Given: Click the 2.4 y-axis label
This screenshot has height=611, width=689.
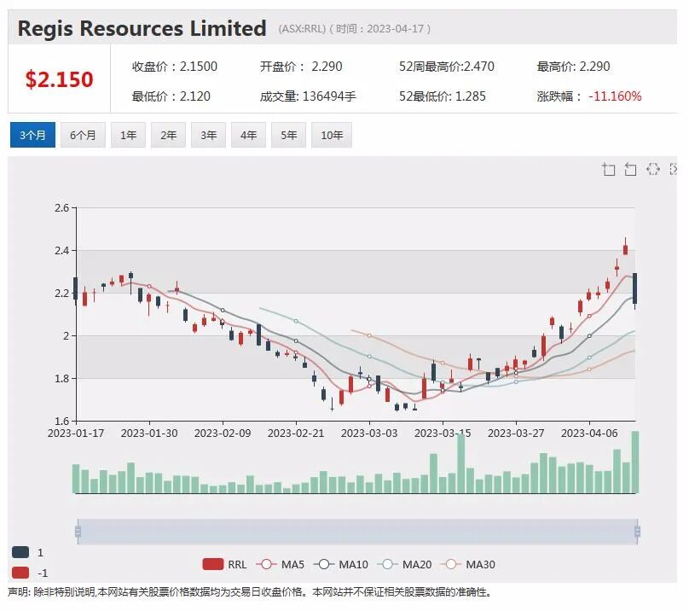Looking at the screenshot, I should pyautogui.click(x=61, y=251).
